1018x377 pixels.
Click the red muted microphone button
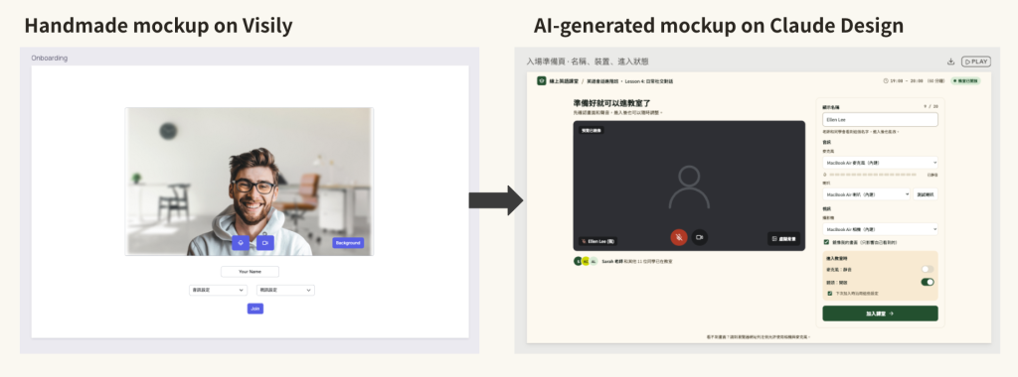click(678, 238)
